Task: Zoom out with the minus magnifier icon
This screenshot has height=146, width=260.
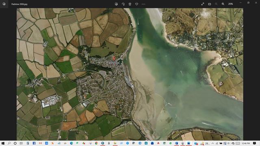Action: [216, 4]
